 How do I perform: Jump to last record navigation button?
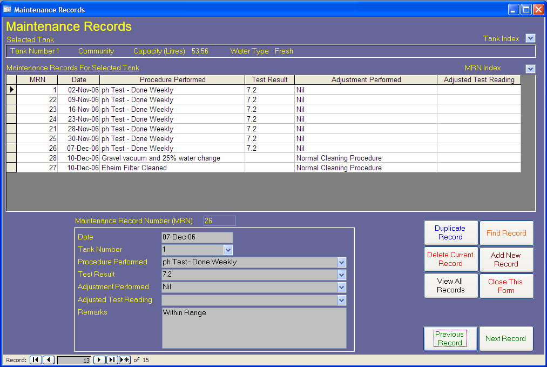[112, 359]
